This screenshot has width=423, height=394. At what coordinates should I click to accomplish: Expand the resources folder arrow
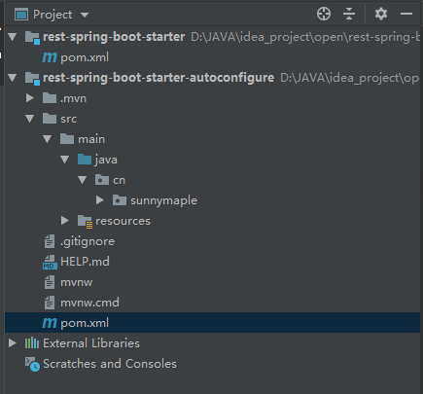(x=65, y=221)
